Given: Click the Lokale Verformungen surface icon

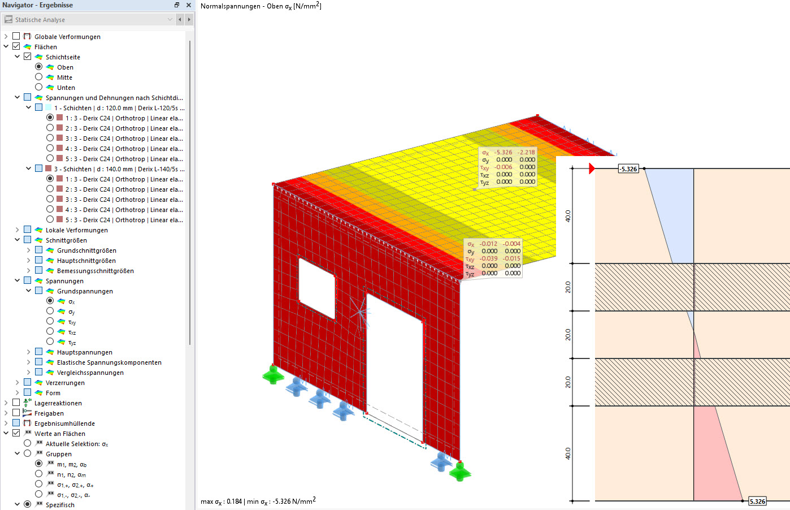Looking at the screenshot, I should click(38, 230).
